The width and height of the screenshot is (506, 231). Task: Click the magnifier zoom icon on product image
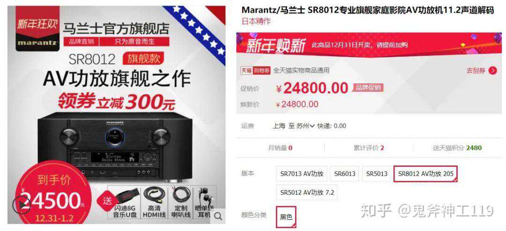coord(218,216)
